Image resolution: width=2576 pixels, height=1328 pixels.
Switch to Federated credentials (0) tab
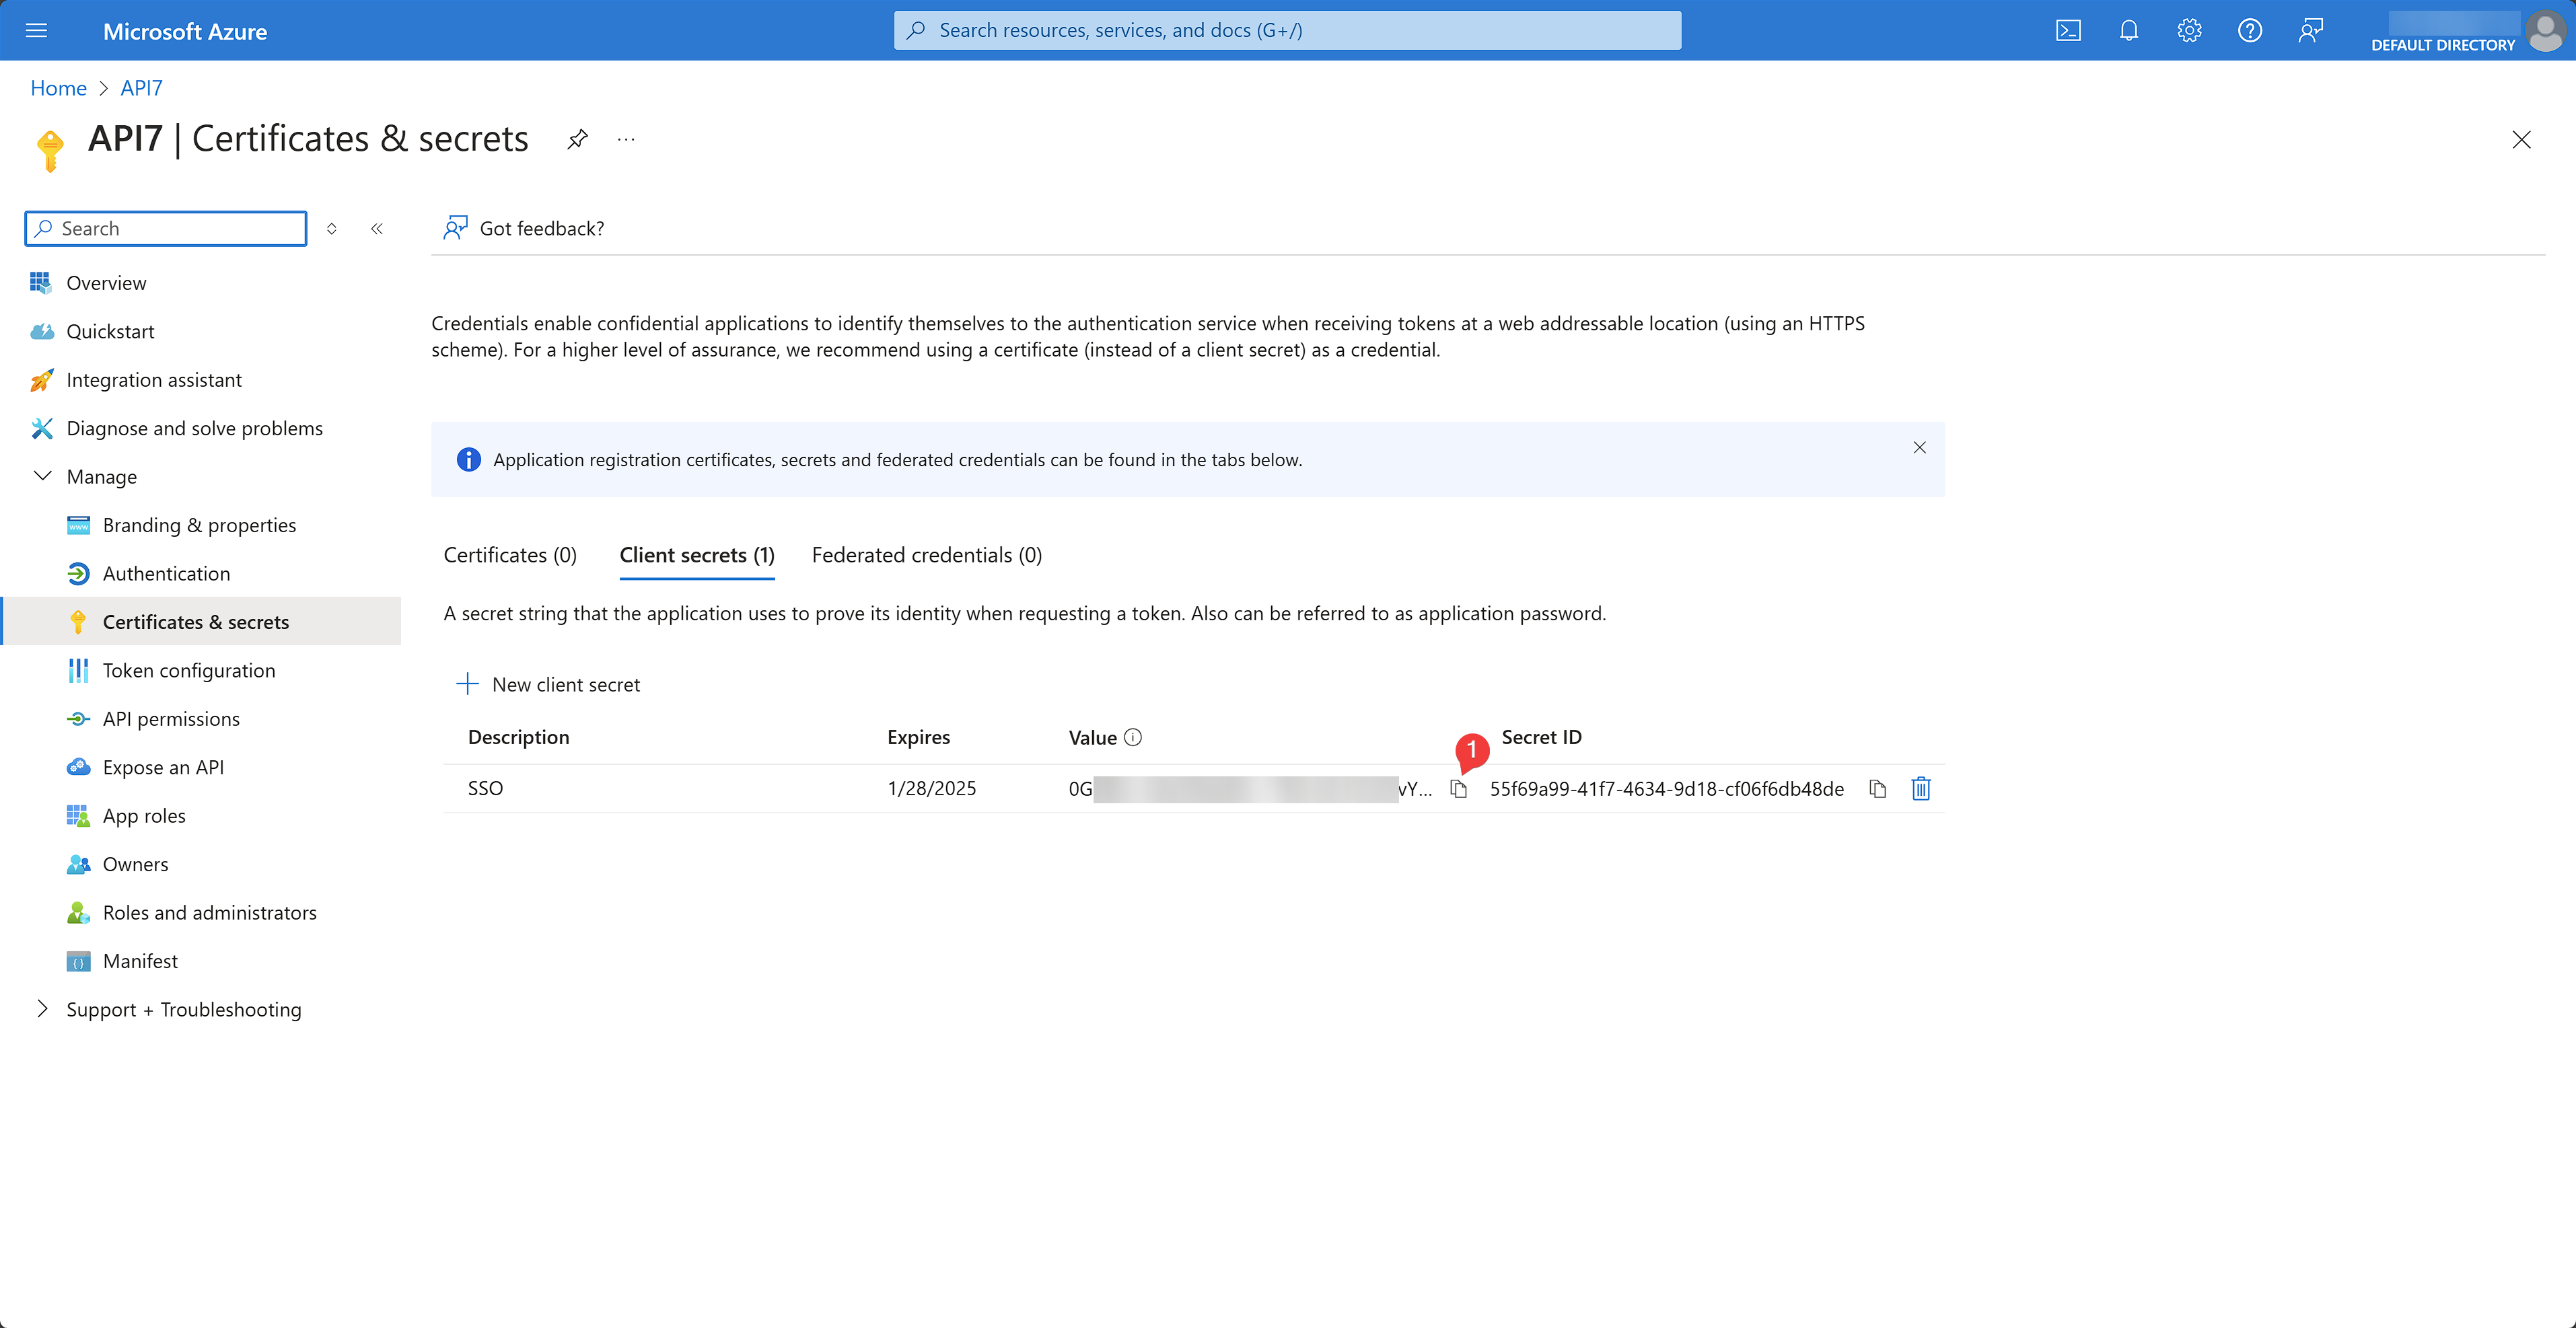926,555
